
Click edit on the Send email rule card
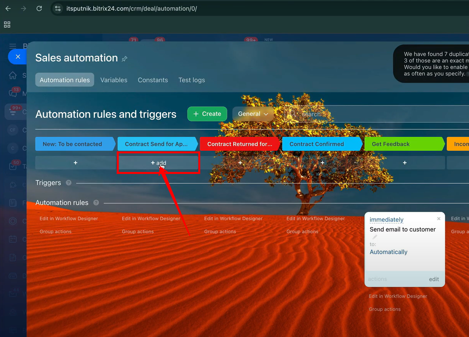(x=434, y=279)
